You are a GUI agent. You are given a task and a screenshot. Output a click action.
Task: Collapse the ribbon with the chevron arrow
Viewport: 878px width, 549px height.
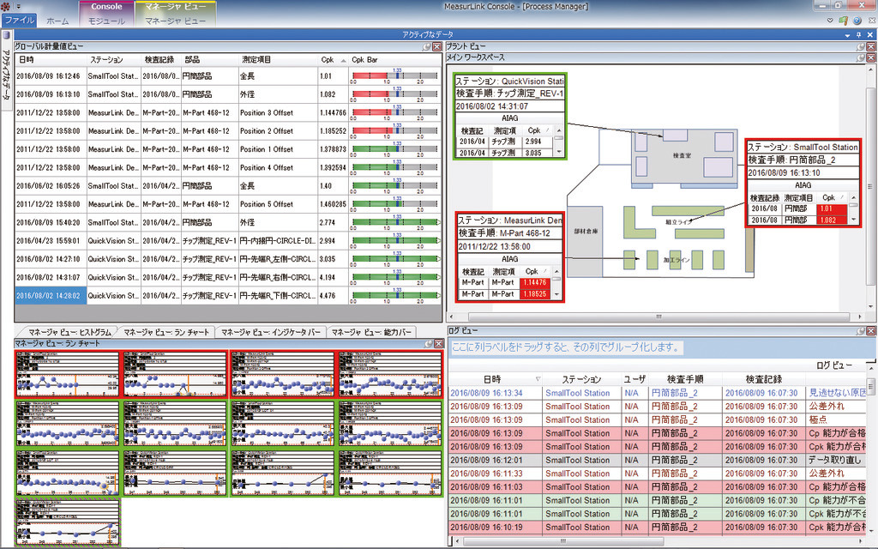click(830, 21)
